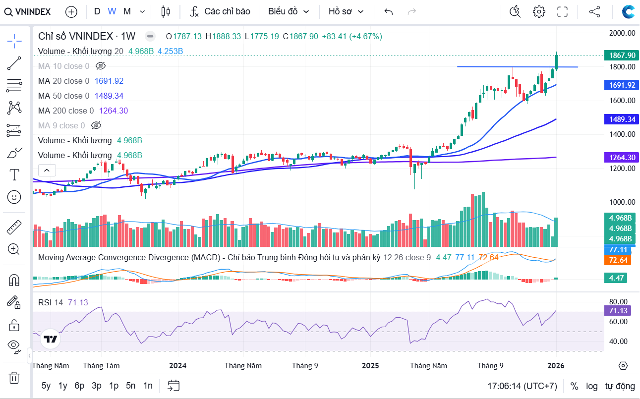The image size is (640, 399).
Task: Enable log scale
Action: [592, 386]
